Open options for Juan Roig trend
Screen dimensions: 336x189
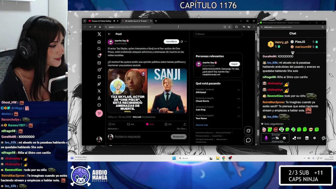pyautogui.click(x=239, y=107)
